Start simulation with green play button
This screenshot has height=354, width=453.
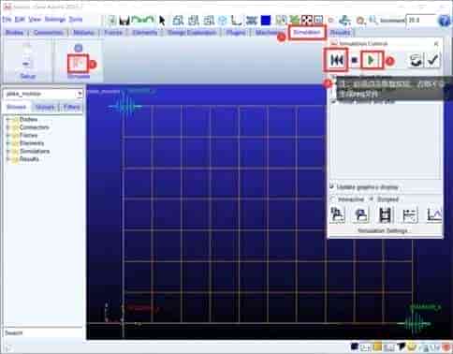(372, 60)
